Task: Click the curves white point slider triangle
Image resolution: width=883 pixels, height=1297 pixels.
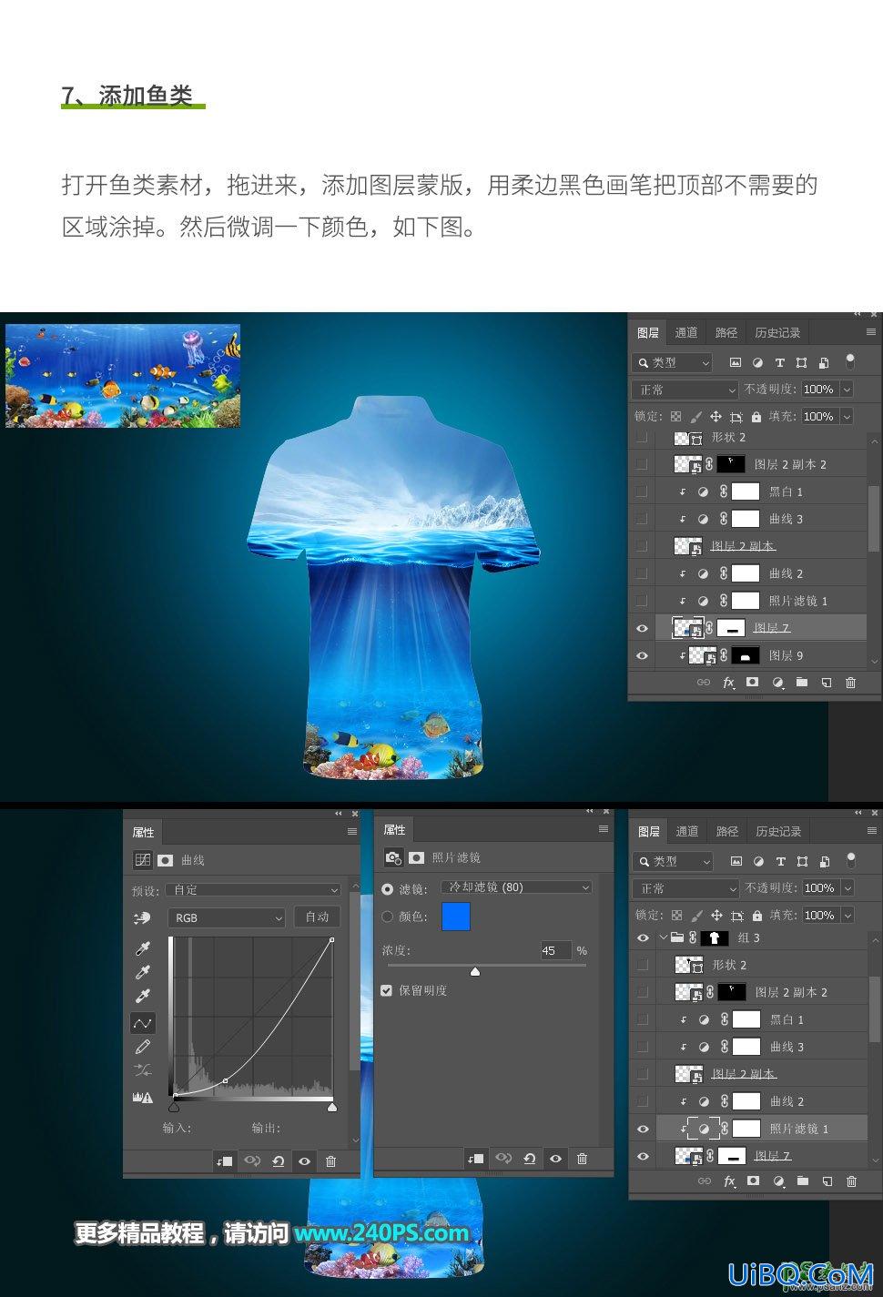Action: pos(332,1107)
